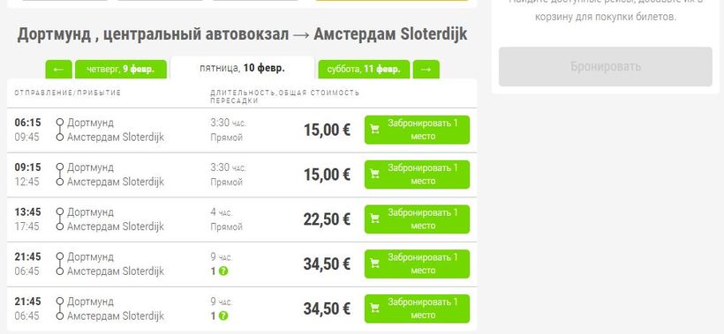The height and width of the screenshot is (334, 724).
Task: Book one seat on 06:15 departure
Action: tap(417, 130)
